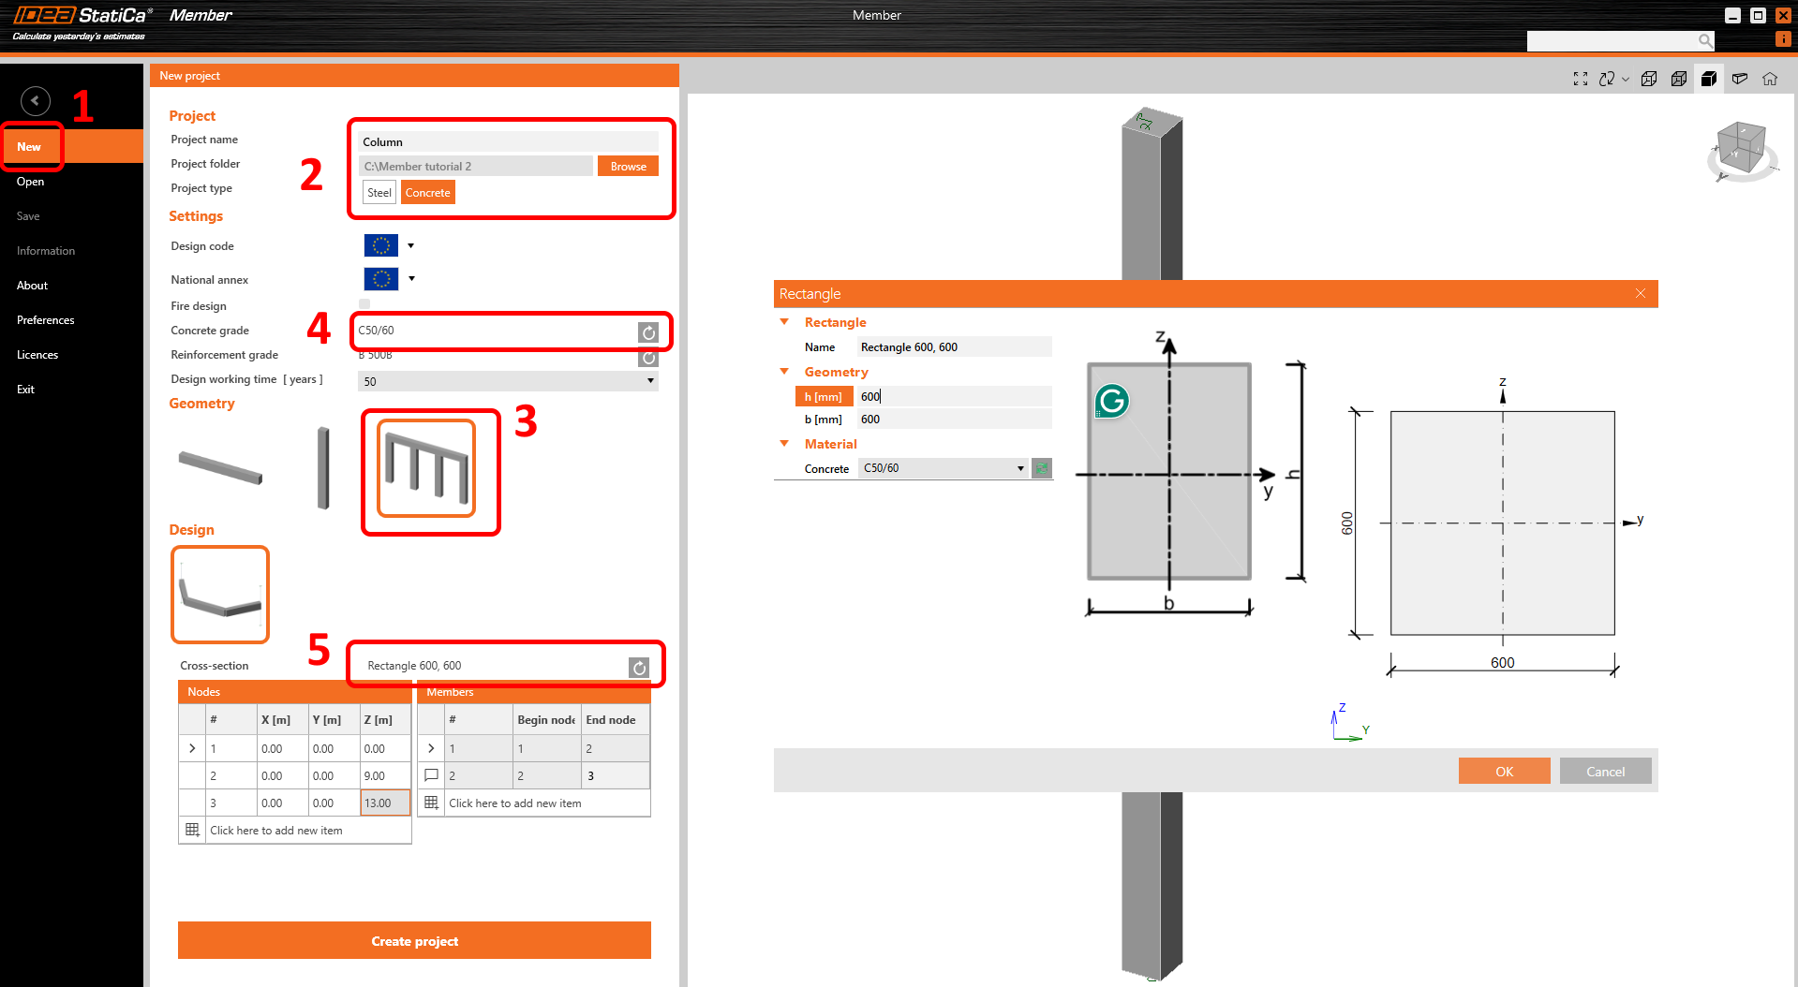This screenshot has height=987, width=1798.
Task: Click the rotate view arrows icon
Action: (1607, 80)
